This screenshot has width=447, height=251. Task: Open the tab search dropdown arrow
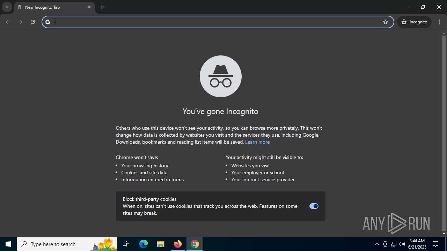tap(7, 7)
